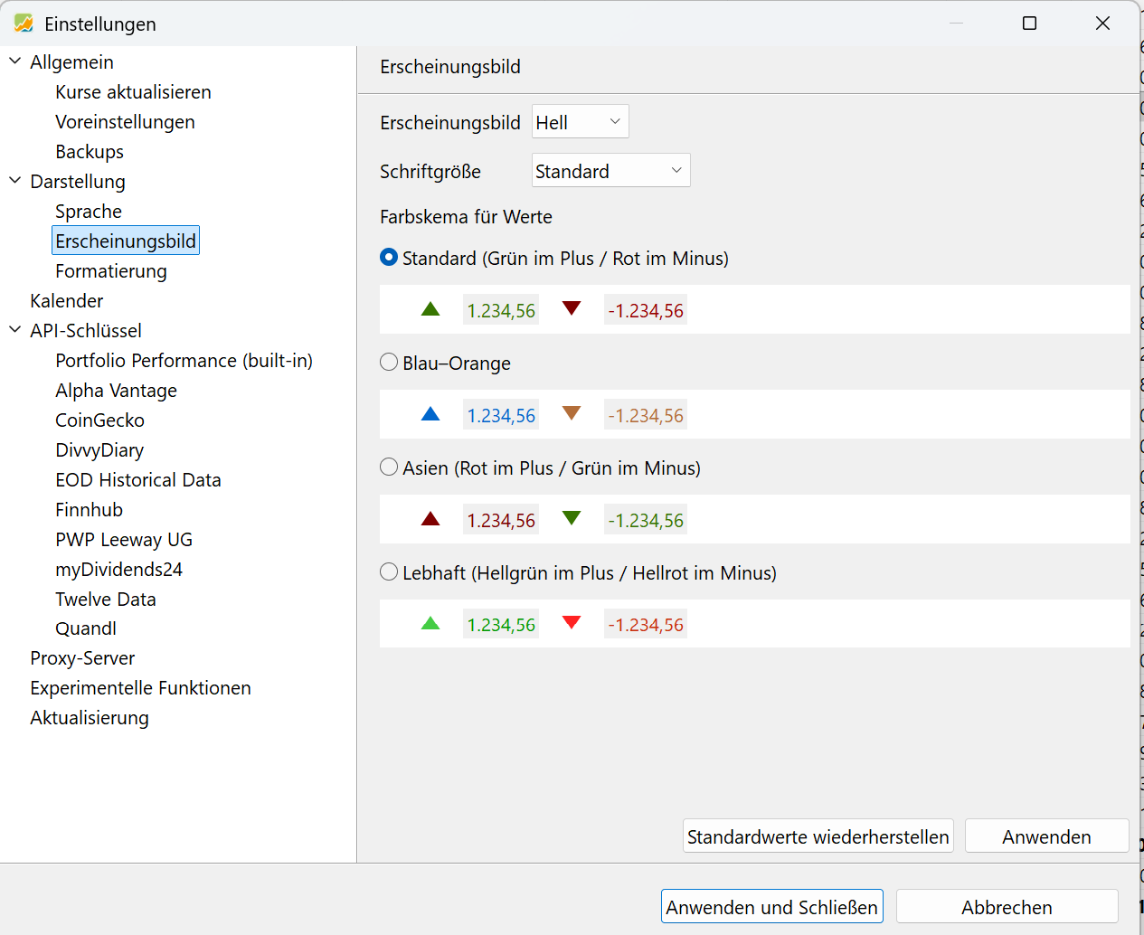Viewport: 1144px width, 935px height.
Task: Click the dark red down triangle in Standard scheme
Action: click(x=572, y=308)
